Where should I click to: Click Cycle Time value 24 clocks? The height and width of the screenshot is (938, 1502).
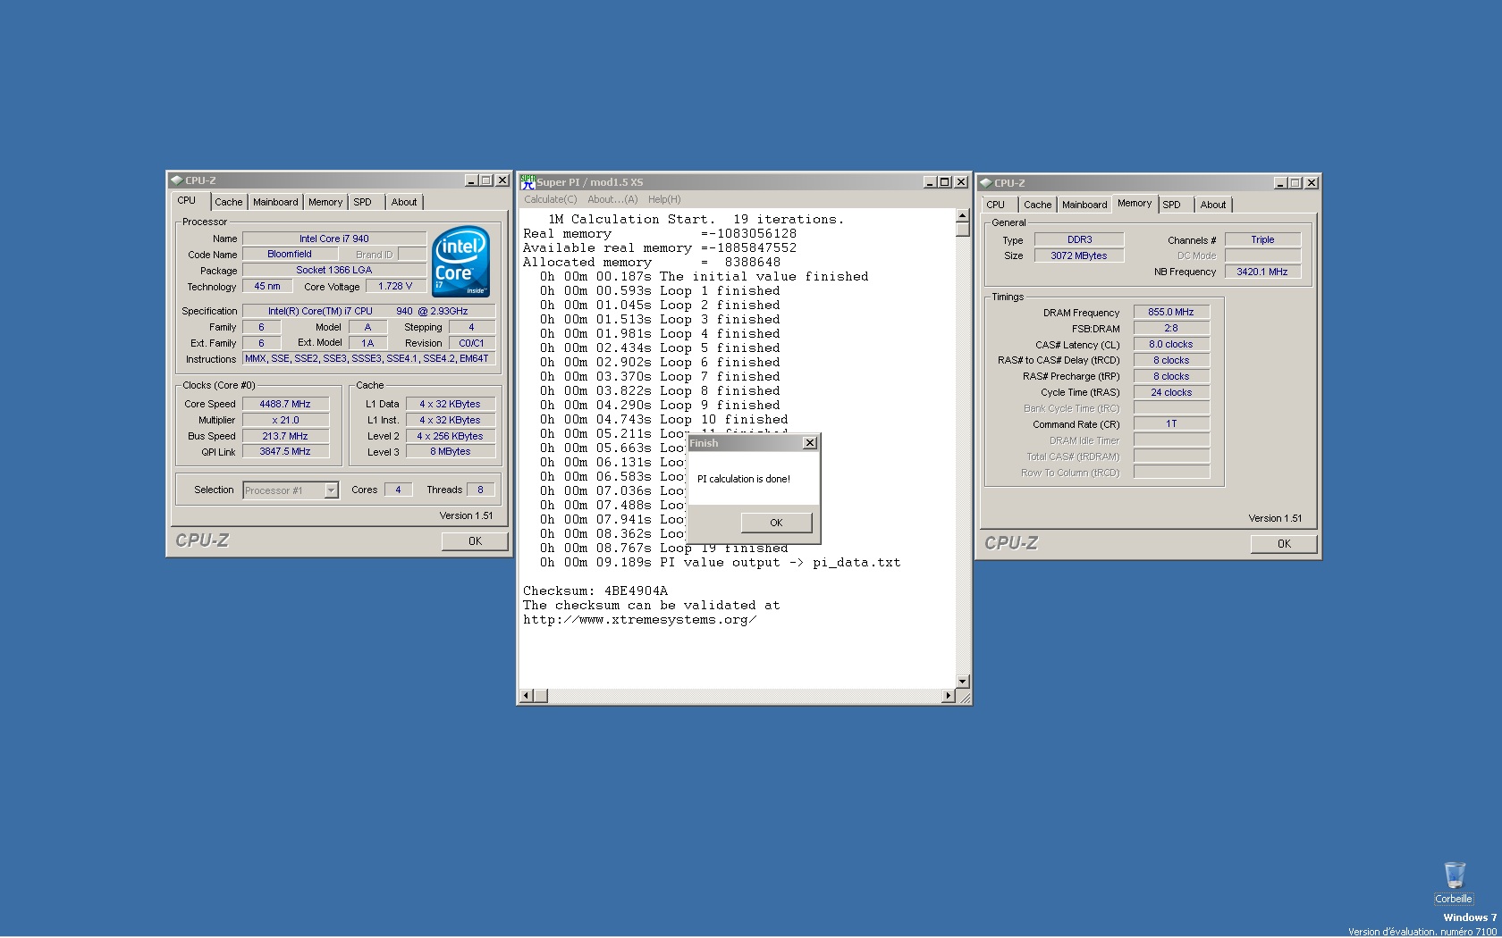[x=1171, y=392]
